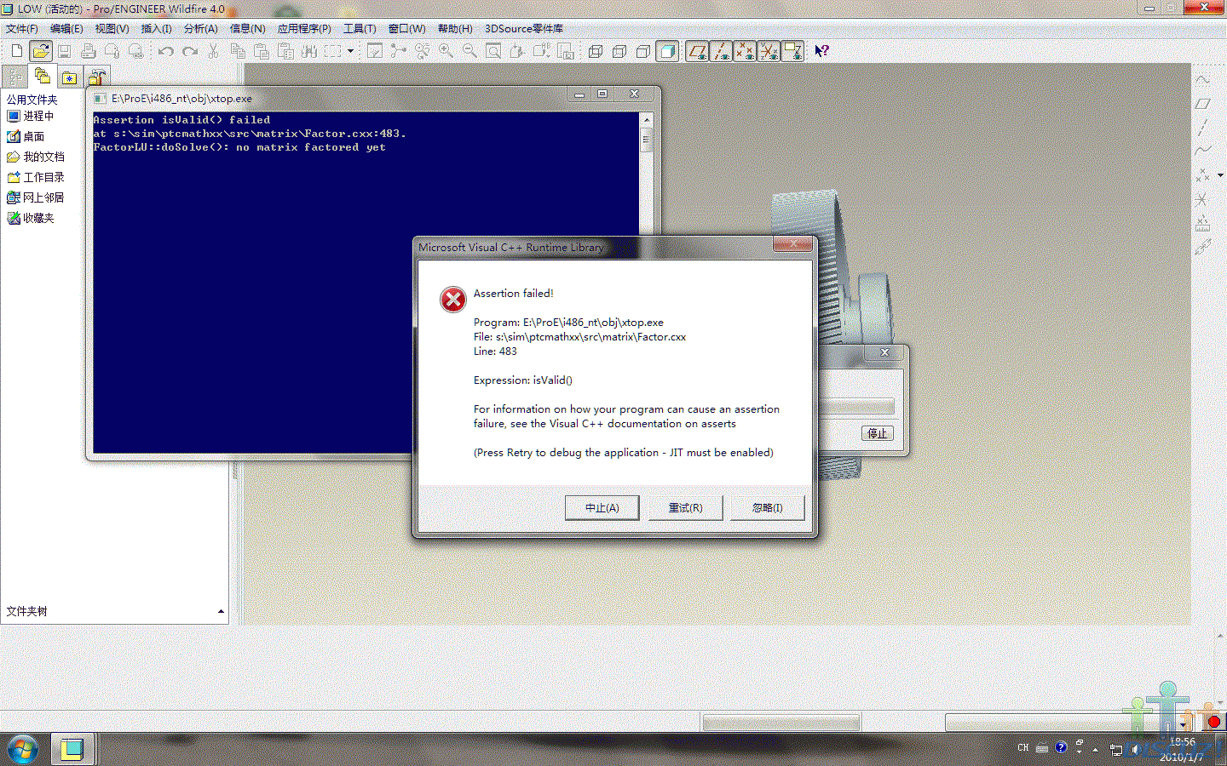
Task: Open the selection box dropdown arrow in toolbar
Action: click(350, 51)
